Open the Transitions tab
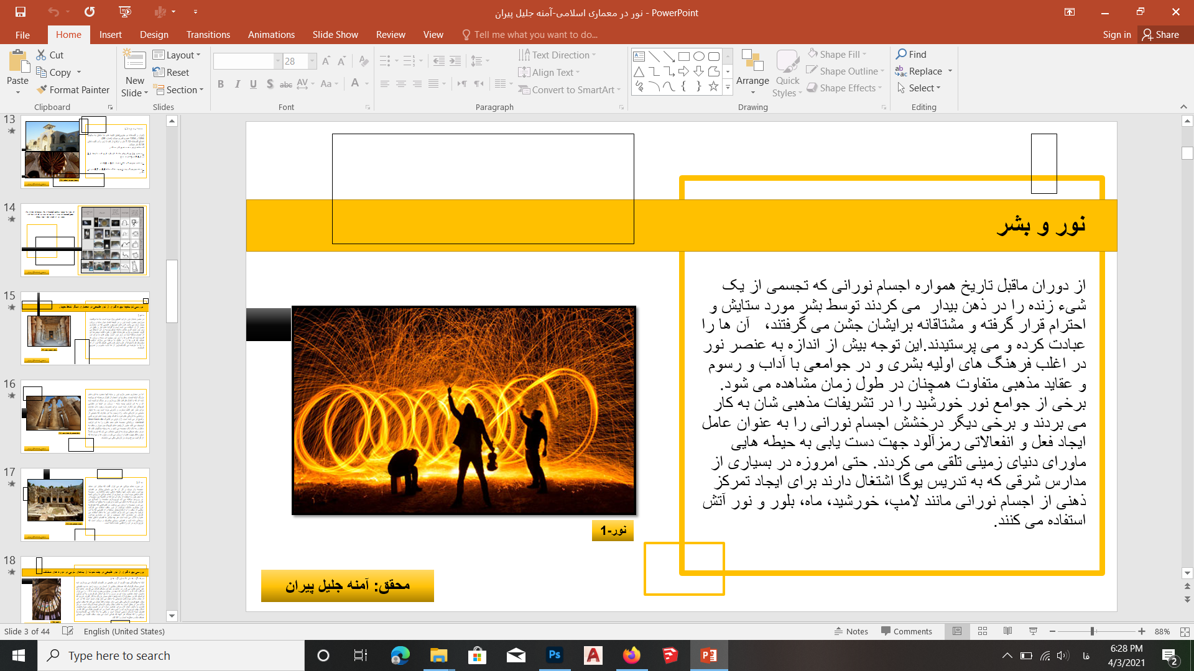The image size is (1194, 671). coord(208,35)
